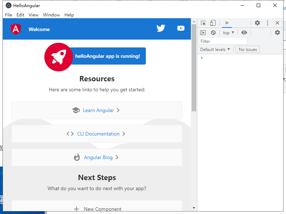Close the DevTools panel
286x214 pixels.
click(277, 23)
